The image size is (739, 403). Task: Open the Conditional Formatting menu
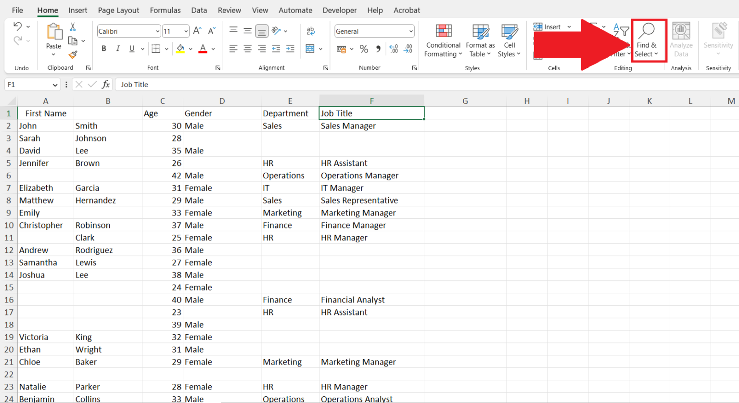click(x=443, y=40)
